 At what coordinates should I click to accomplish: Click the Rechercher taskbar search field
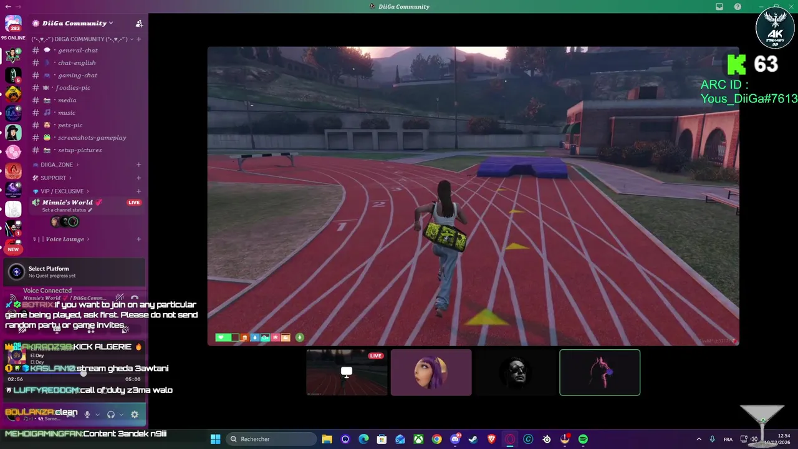pos(271,439)
